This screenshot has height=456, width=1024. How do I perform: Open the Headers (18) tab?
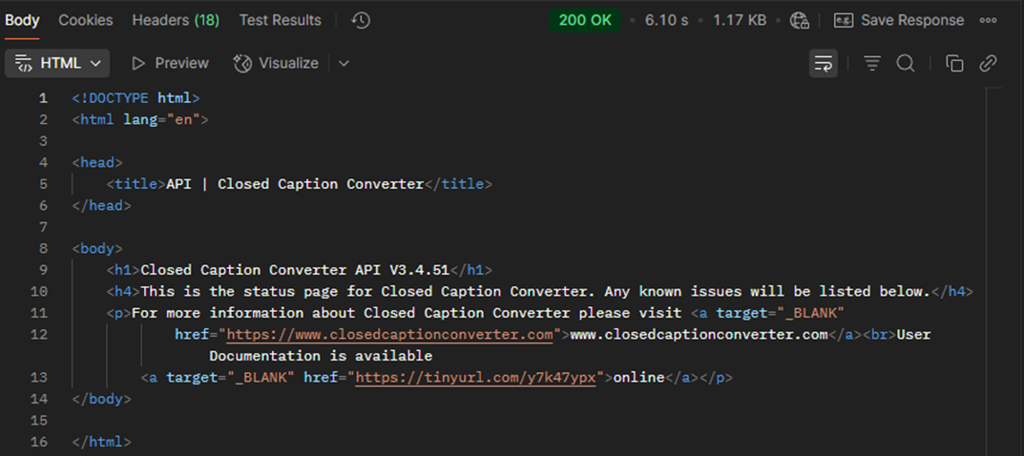tap(176, 20)
